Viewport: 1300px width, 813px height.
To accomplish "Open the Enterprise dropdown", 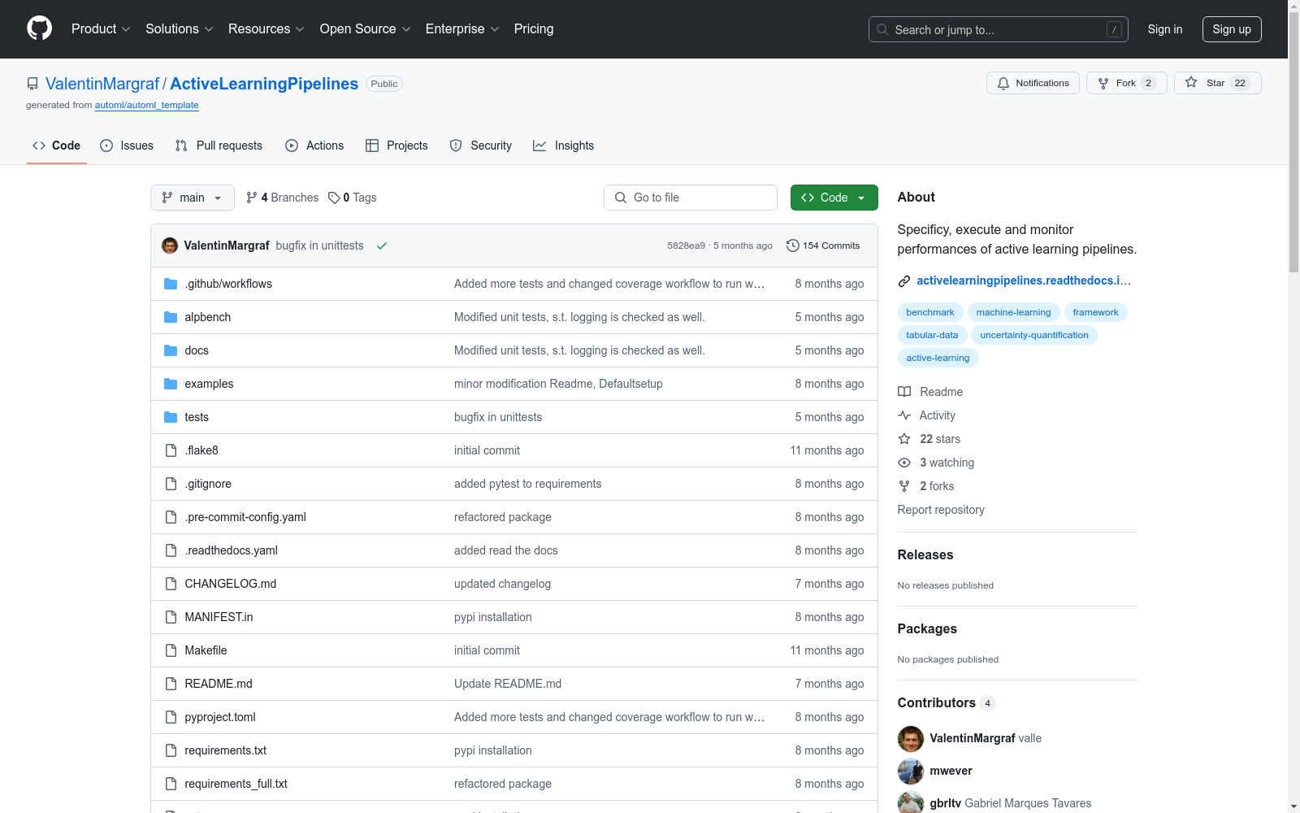I will click(x=462, y=29).
